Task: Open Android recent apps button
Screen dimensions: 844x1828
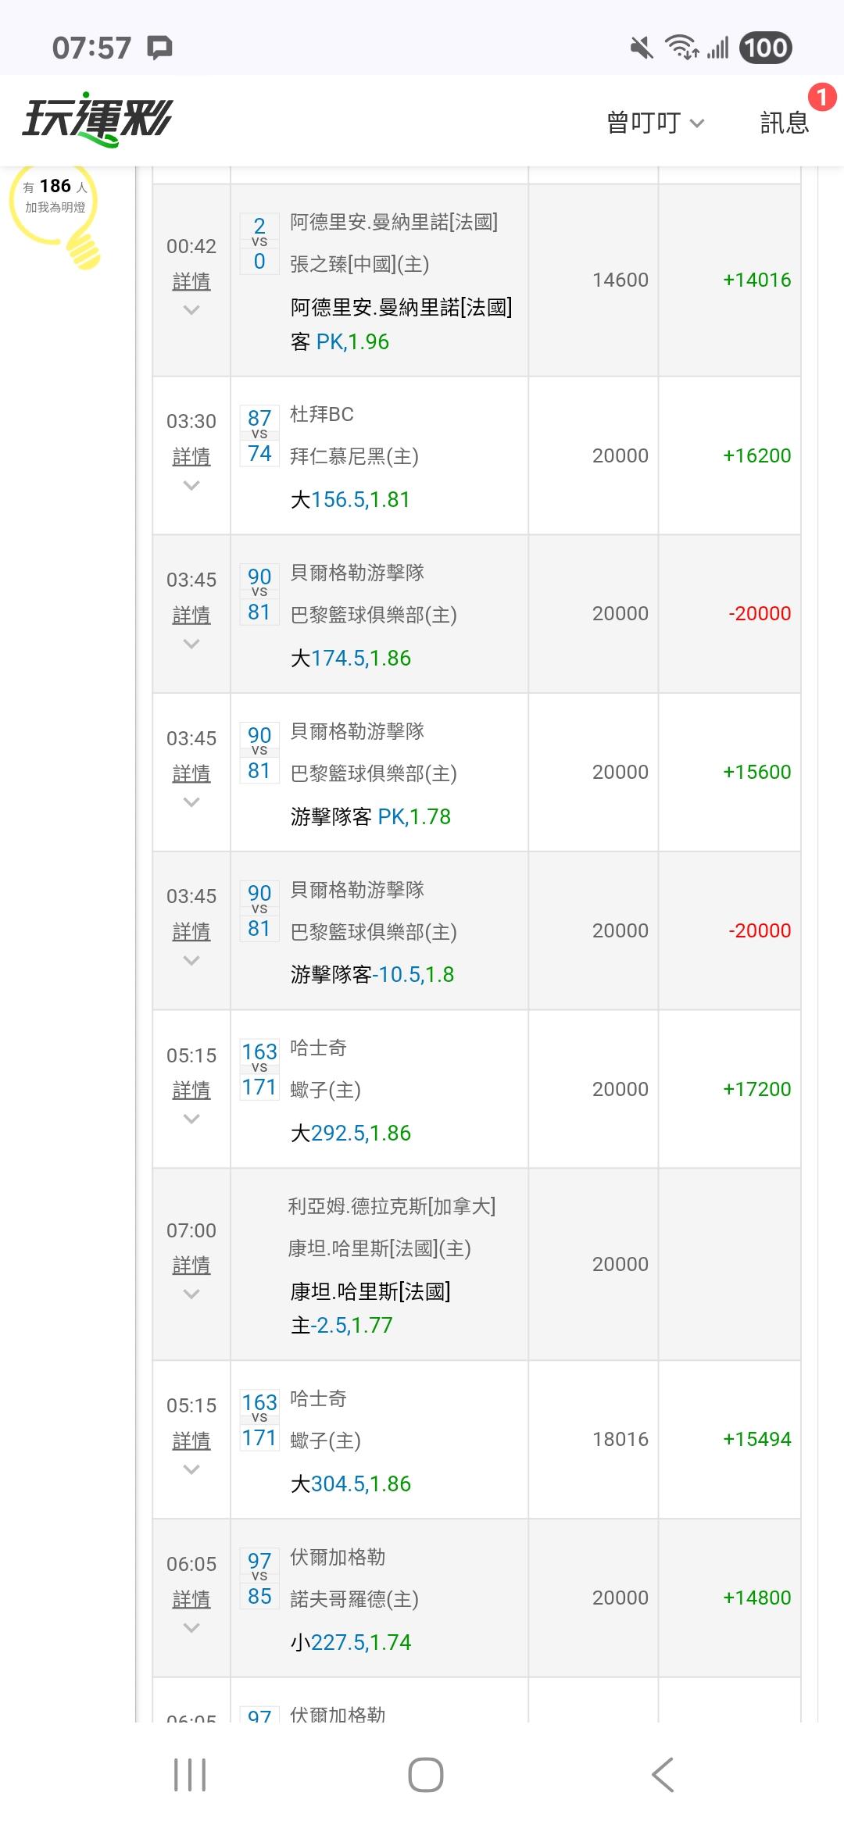Action: [190, 1775]
